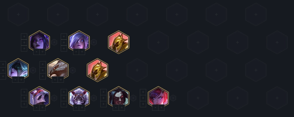Add middle item slot beside the white eagle

[x=43, y=70]
